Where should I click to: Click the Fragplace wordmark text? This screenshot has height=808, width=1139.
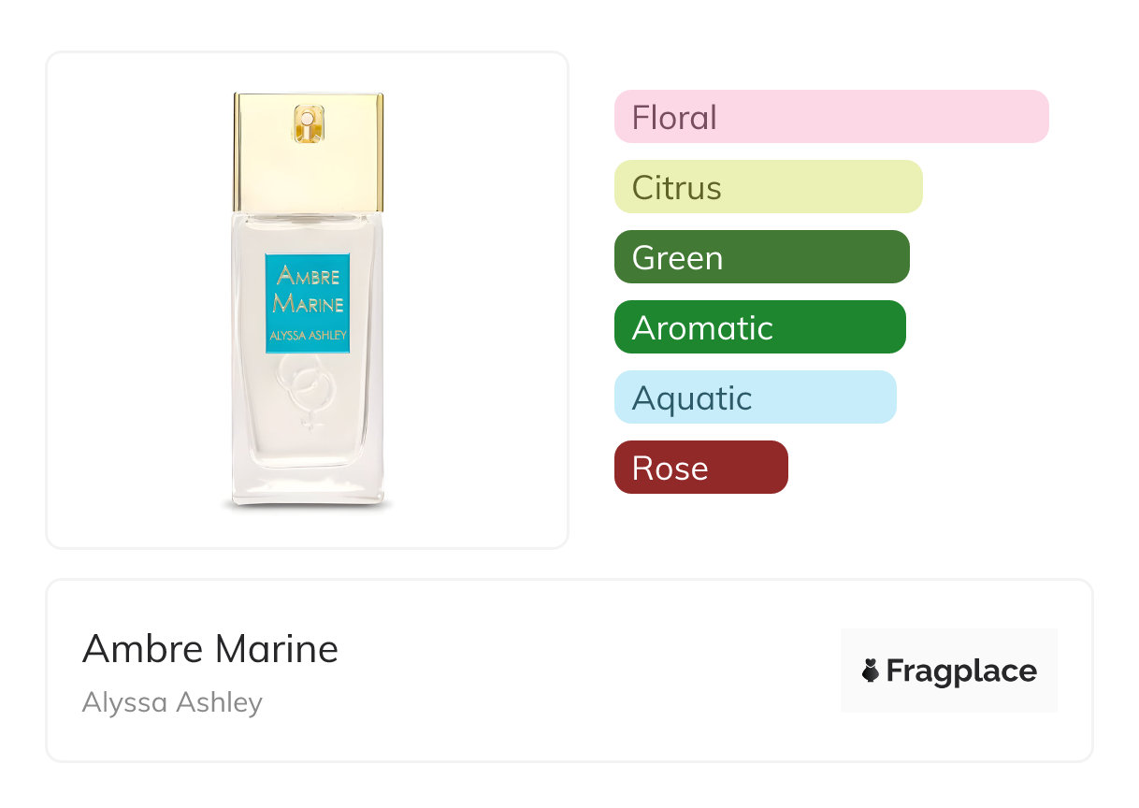click(x=960, y=671)
